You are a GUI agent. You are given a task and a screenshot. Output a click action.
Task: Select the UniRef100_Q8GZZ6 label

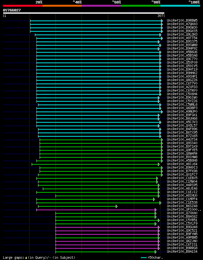(x=182, y=80)
